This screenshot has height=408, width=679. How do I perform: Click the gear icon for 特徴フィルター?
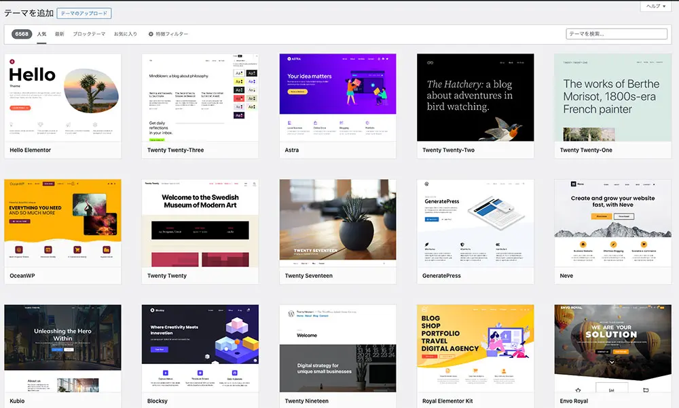coord(151,34)
